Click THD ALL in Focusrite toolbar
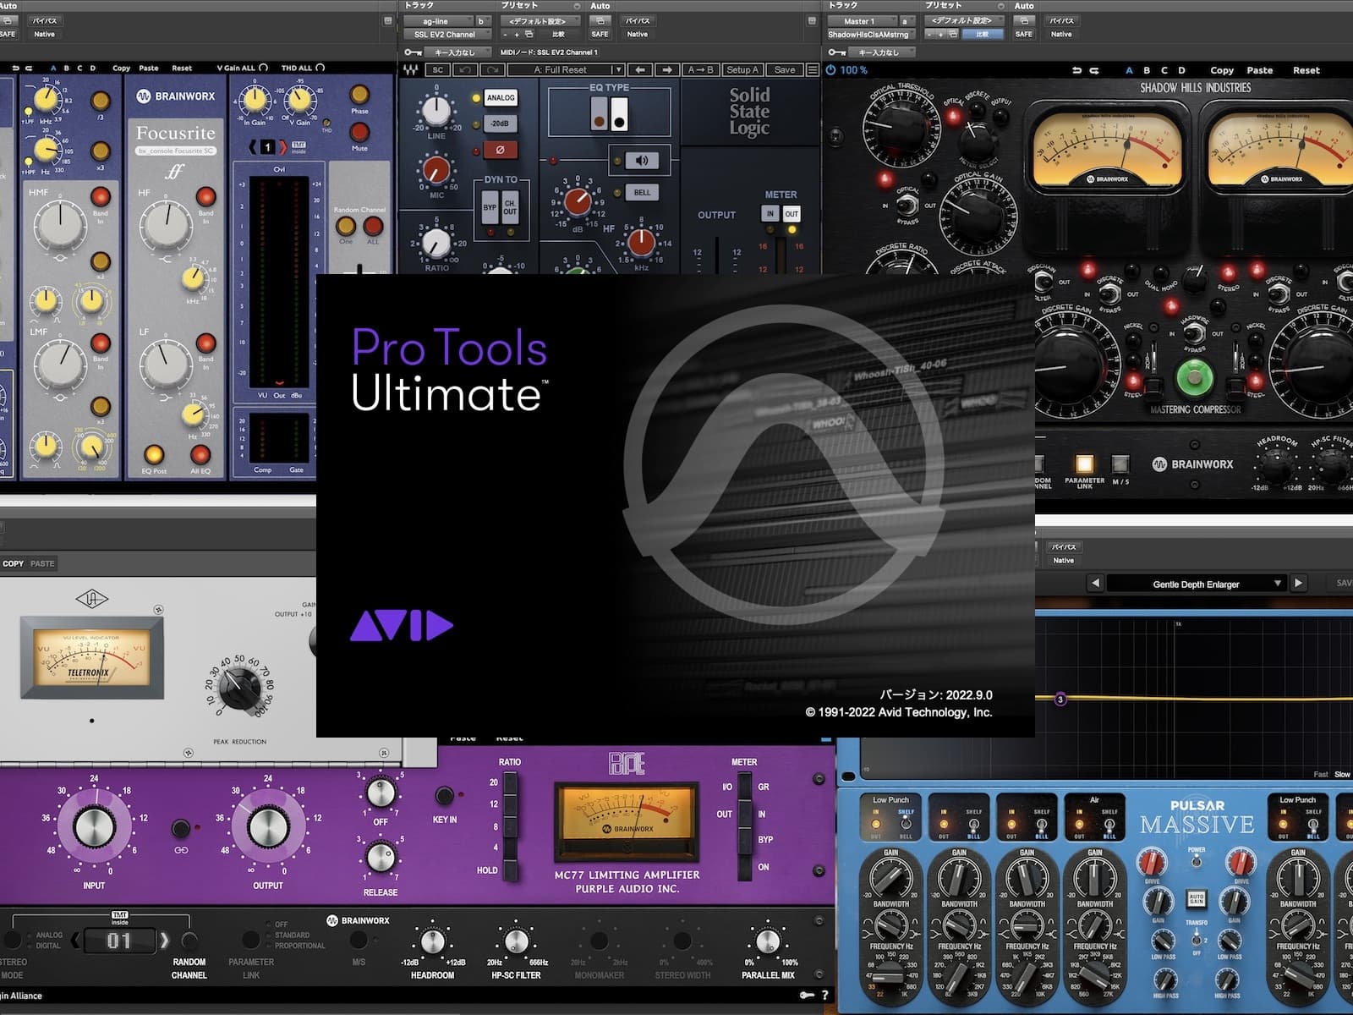The height and width of the screenshot is (1015, 1353). pyautogui.click(x=303, y=68)
